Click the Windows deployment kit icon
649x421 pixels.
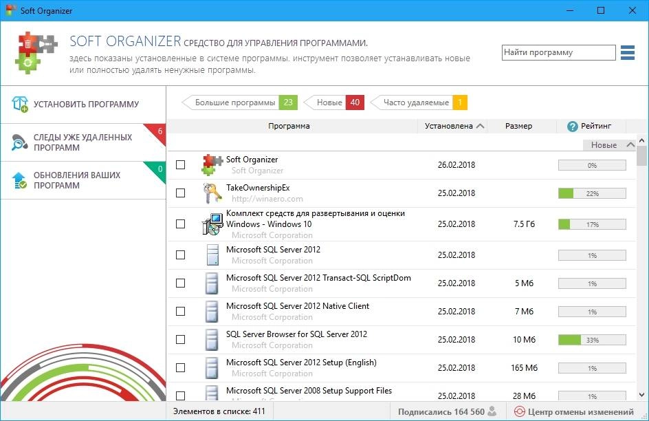coord(212,224)
